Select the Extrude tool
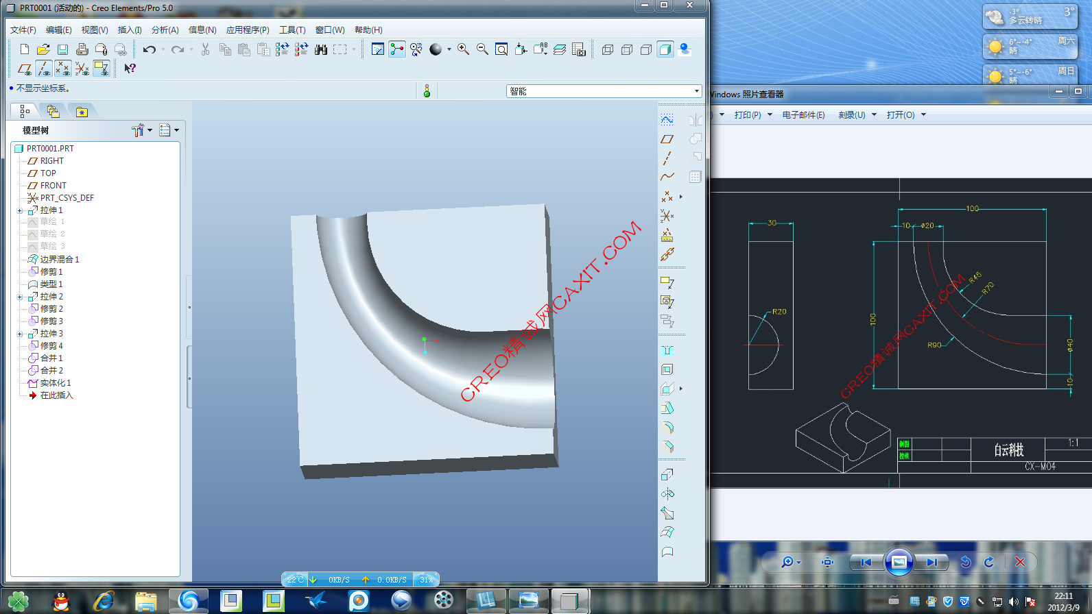 [x=667, y=474]
